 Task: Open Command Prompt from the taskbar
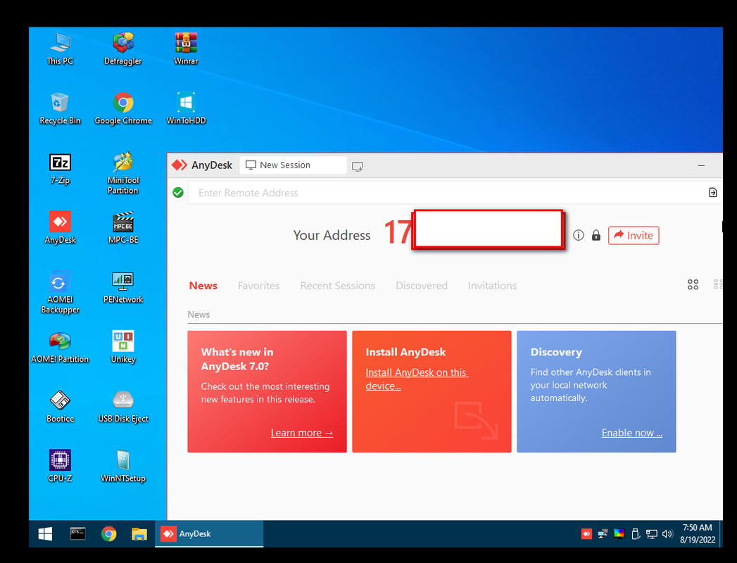point(77,534)
